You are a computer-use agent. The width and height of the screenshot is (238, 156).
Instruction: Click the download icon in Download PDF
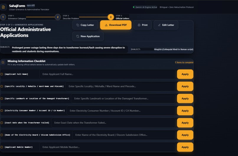pyautogui.click(x=106, y=25)
